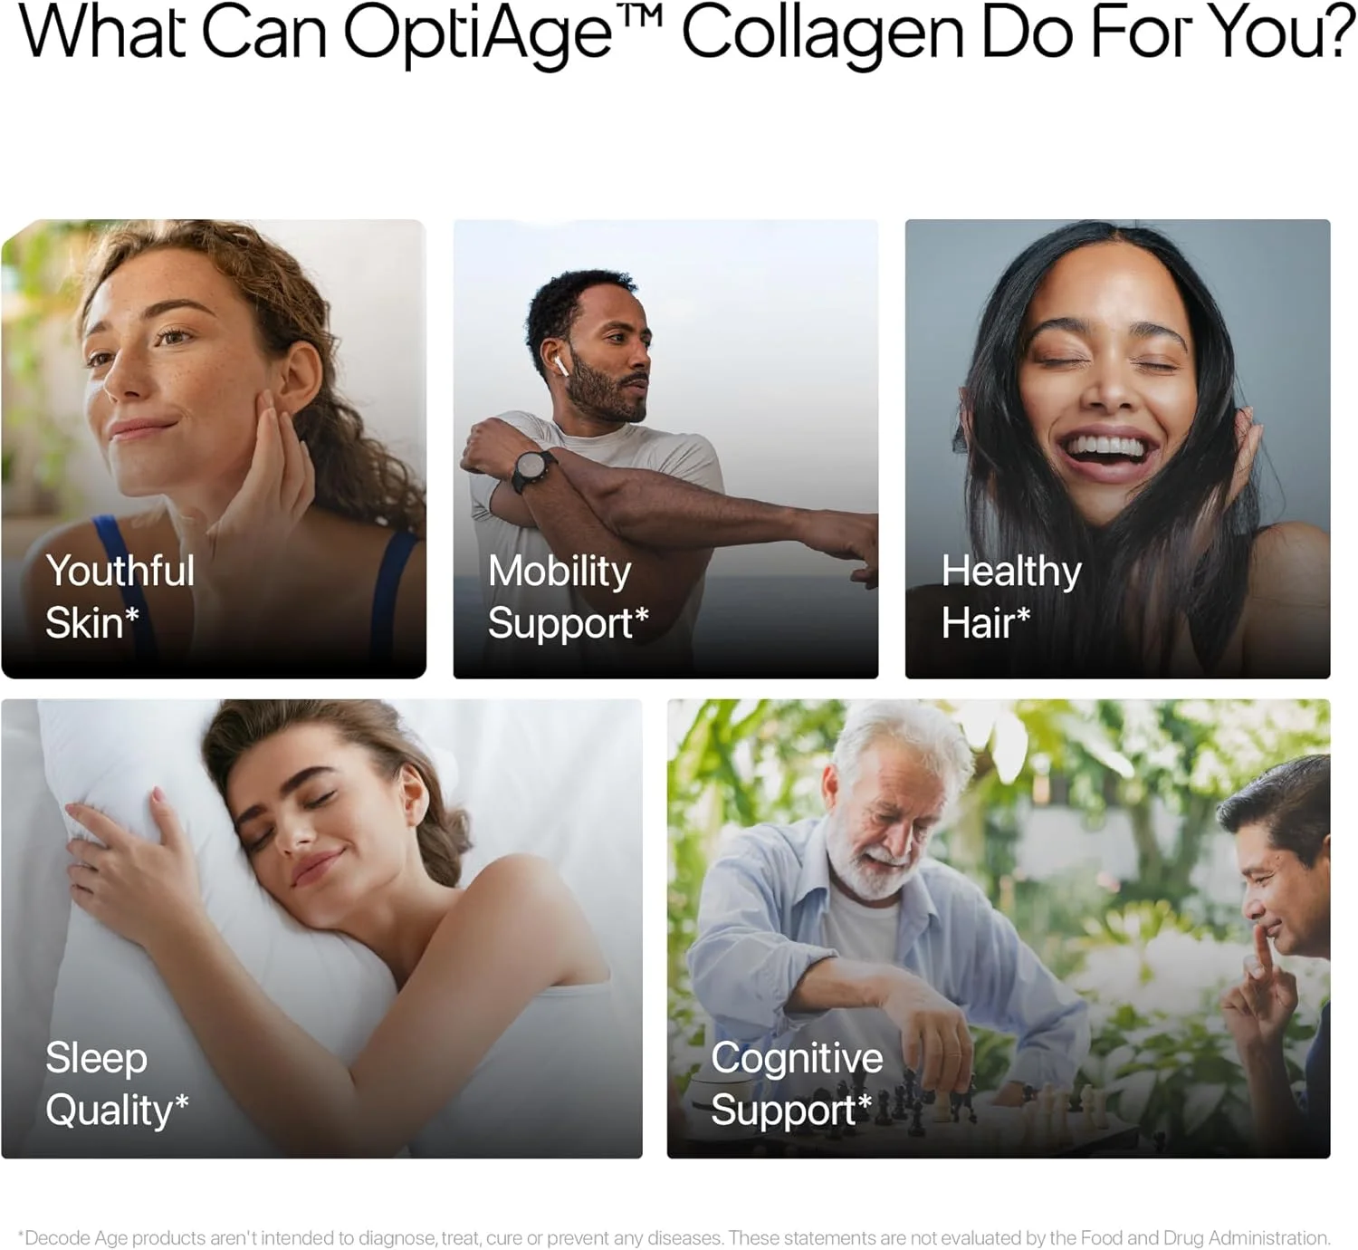Select the Cognitive Support image tile
The image size is (1358, 1250).
coord(999,928)
